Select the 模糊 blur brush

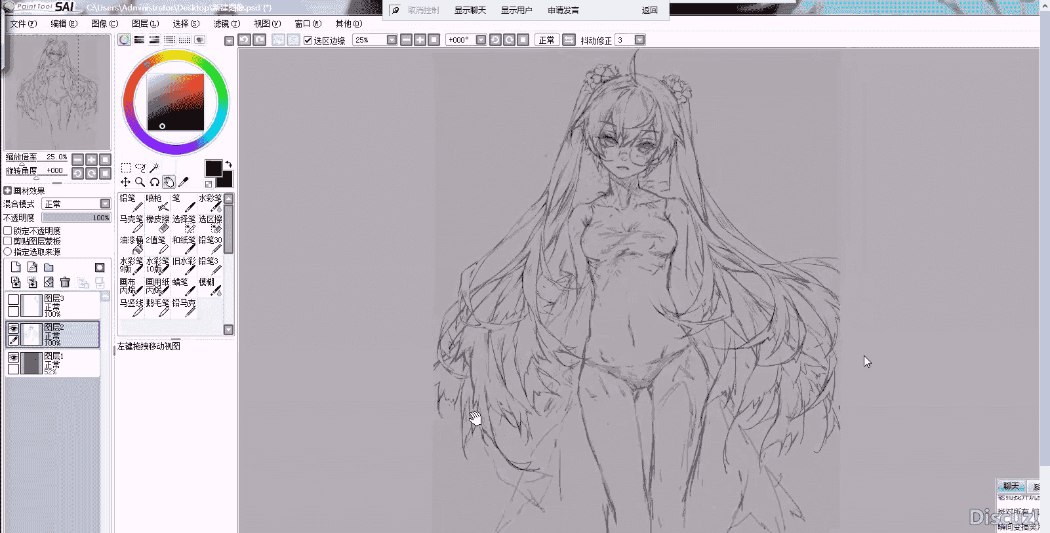[x=210, y=286]
